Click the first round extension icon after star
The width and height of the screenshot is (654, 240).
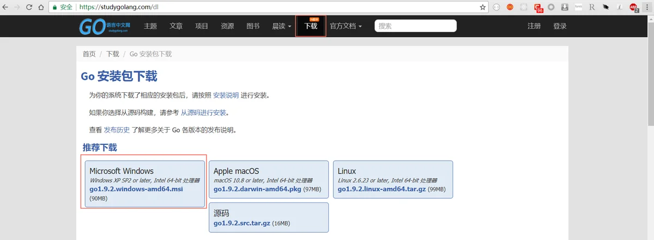pos(496,8)
